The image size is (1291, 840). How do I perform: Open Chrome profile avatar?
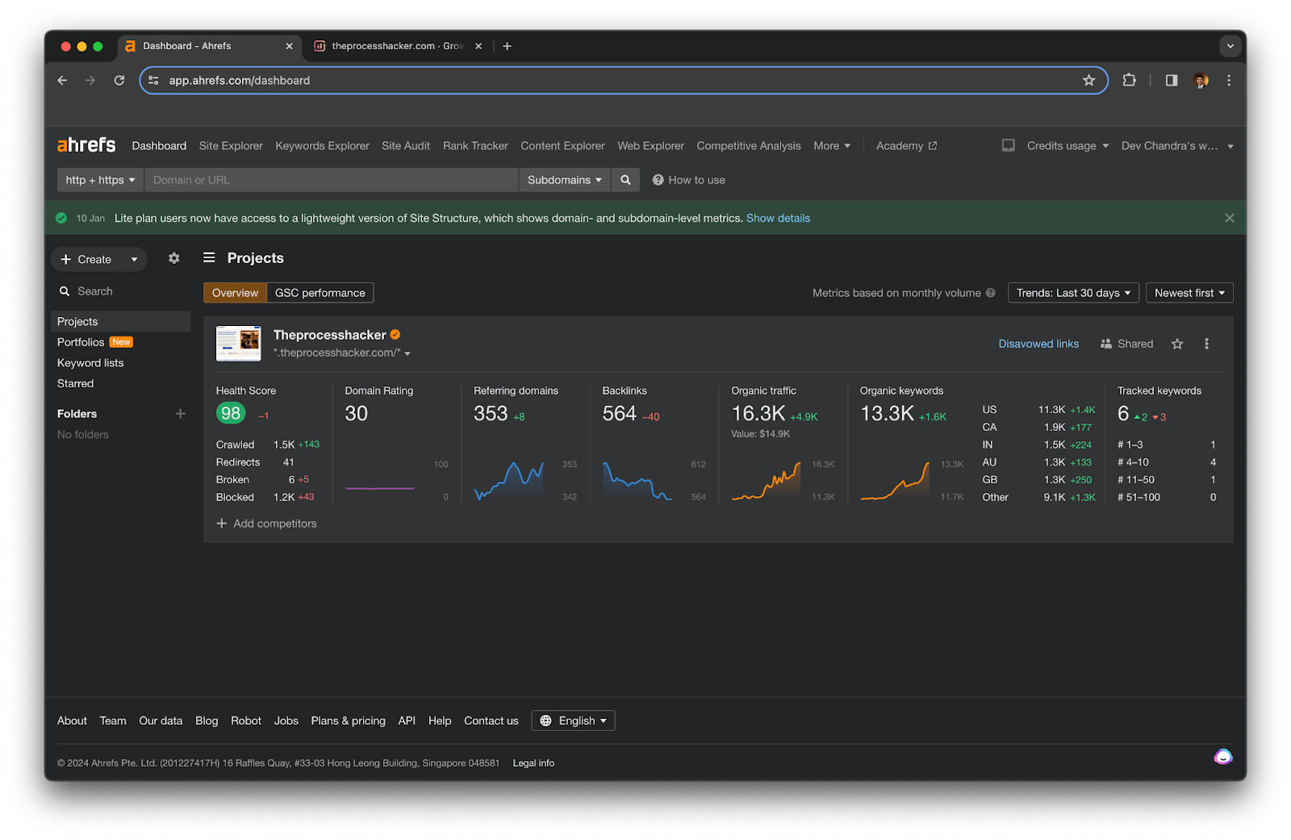[x=1201, y=80]
